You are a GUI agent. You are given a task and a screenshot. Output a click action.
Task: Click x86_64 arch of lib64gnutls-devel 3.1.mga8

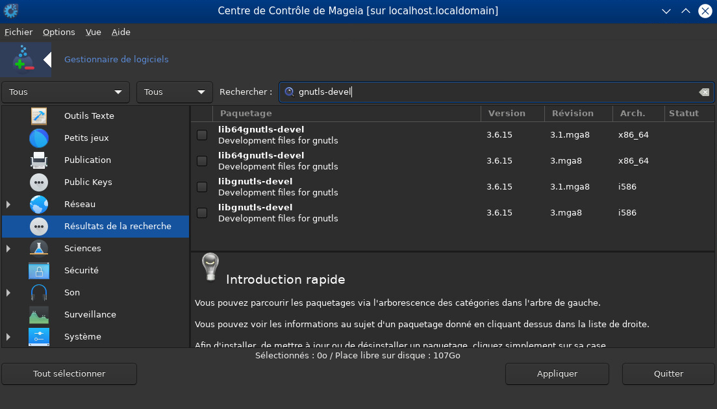(633, 135)
